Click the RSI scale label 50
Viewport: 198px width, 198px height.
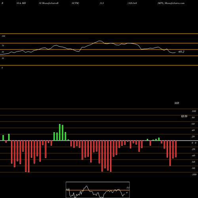click(3, 52)
